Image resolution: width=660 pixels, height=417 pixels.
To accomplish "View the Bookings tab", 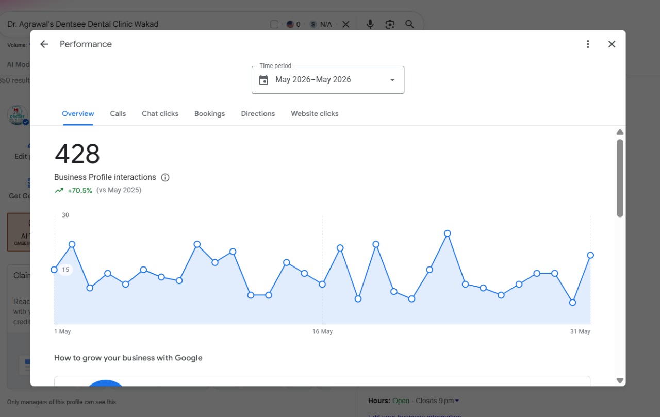I will click(209, 113).
